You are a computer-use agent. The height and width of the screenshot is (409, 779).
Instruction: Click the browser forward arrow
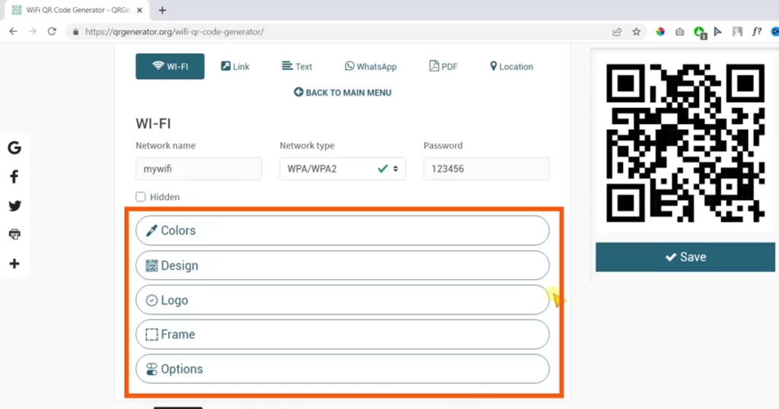coord(32,31)
